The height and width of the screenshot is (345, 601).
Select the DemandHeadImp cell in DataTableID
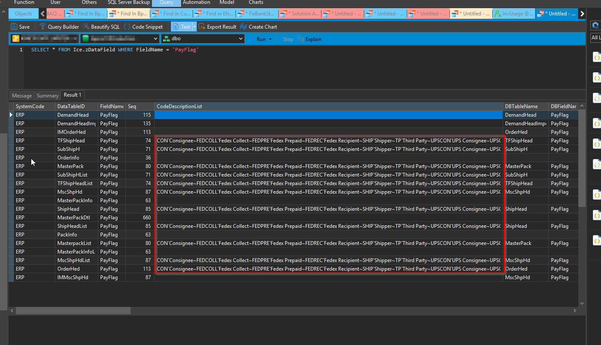tap(76, 124)
